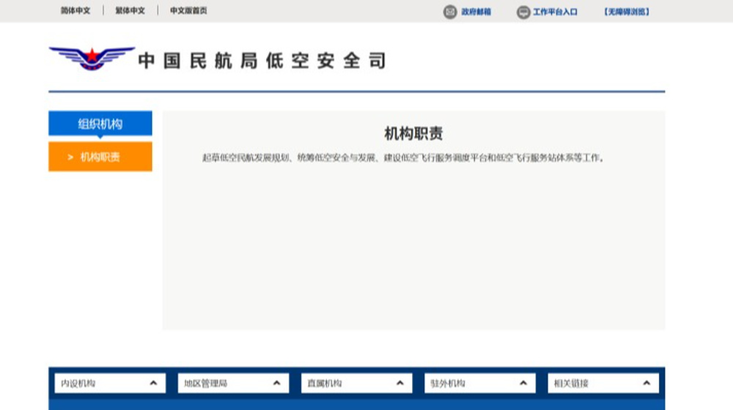This screenshot has width=733, height=410.
Task: Open 工作平台入口 link
Action: tap(556, 12)
